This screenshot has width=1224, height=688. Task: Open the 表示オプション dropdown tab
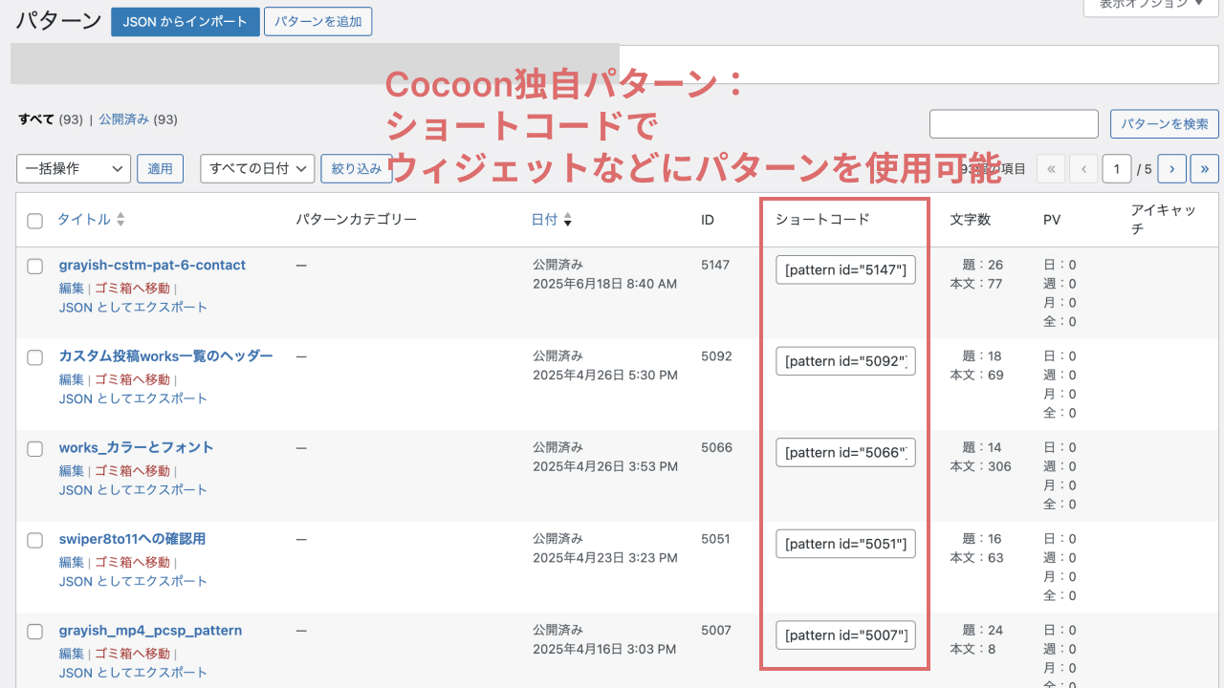pyautogui.click(x=1153, y=5)
